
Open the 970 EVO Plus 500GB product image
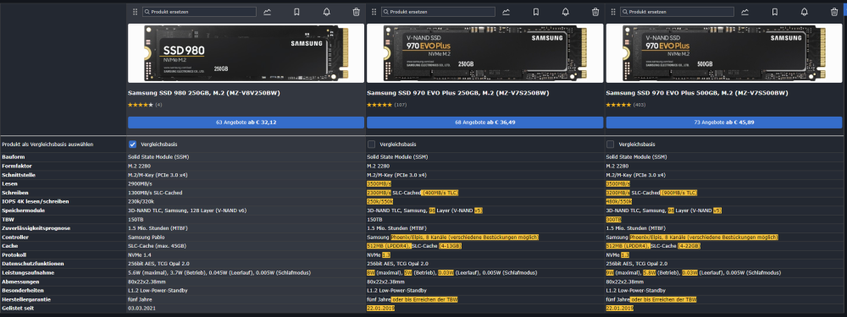click(724, 52)
